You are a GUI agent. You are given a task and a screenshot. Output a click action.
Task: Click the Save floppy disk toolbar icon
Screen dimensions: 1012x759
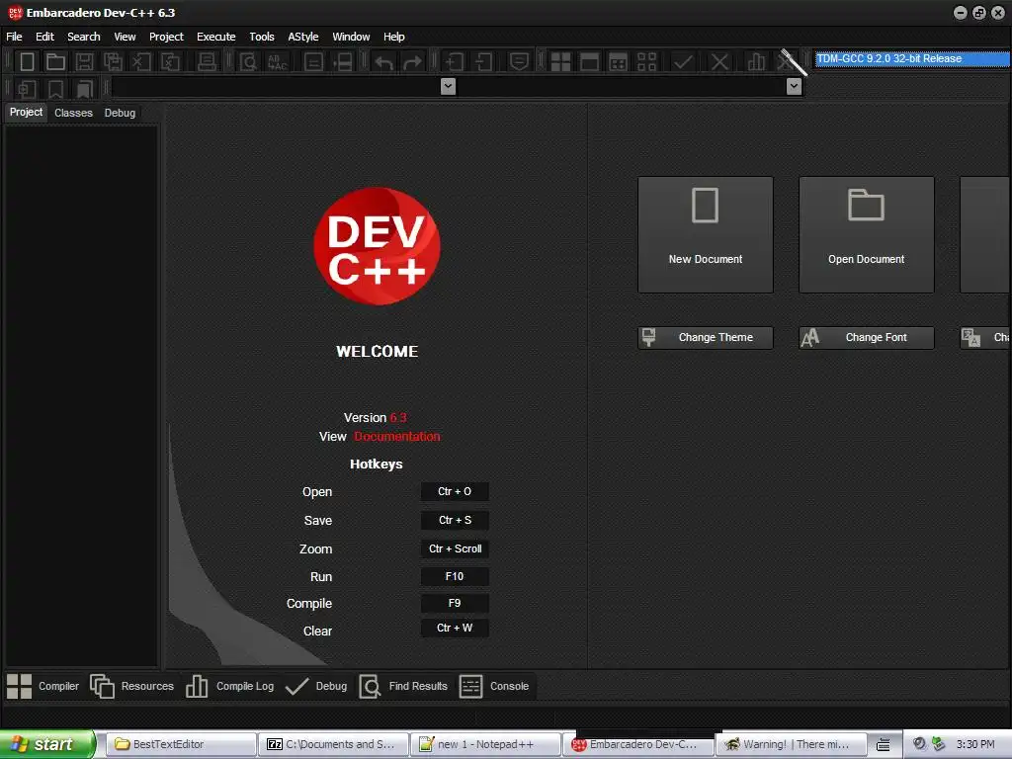coord(84,62)
